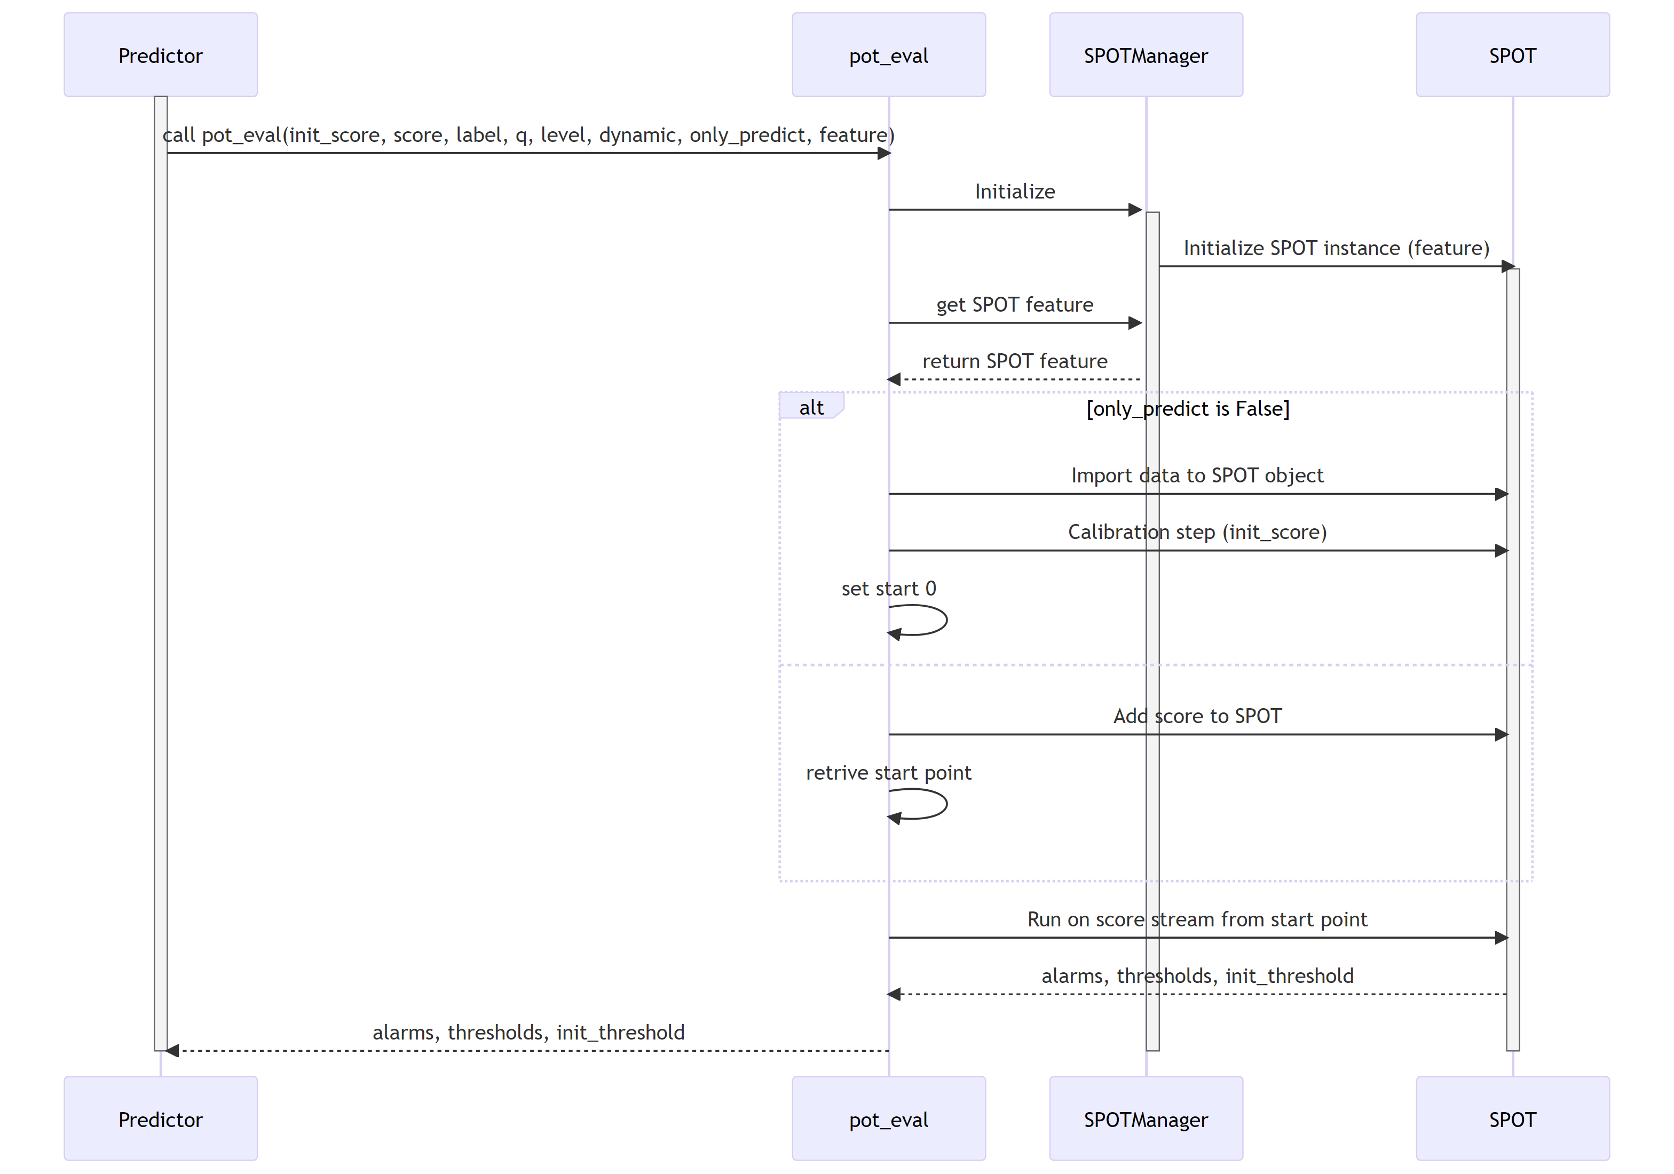Image resolution: width=1674 pixels, height=1174 pixels.
Task: Click the only_predict is False condition label
Action: (1188, 409)
